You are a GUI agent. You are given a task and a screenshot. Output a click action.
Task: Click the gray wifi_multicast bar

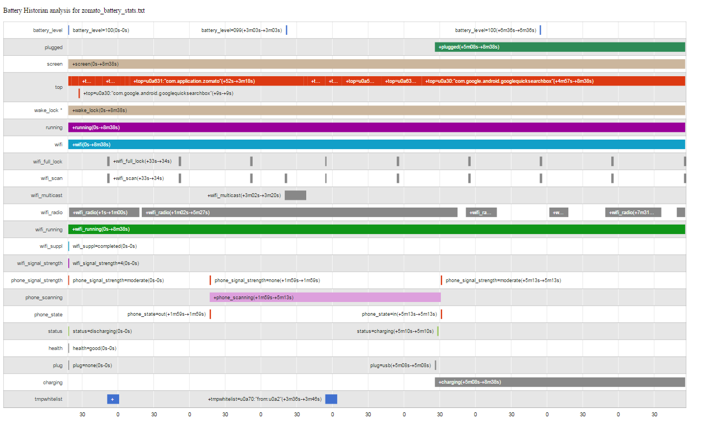pos(295,195)
